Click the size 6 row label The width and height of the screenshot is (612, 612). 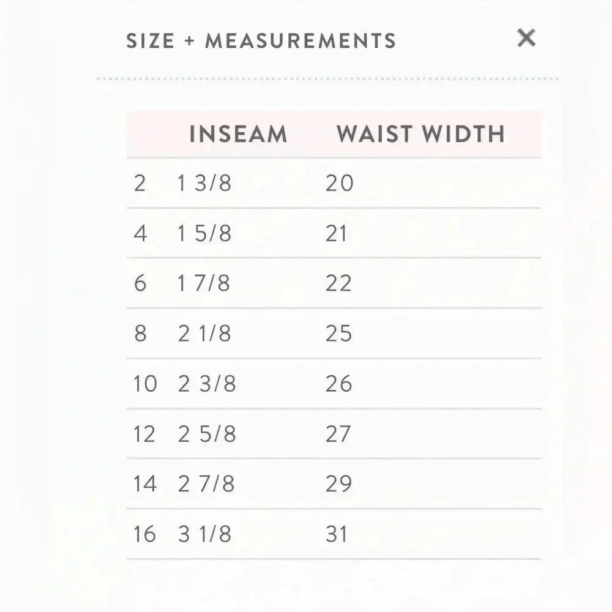[140, 283]
